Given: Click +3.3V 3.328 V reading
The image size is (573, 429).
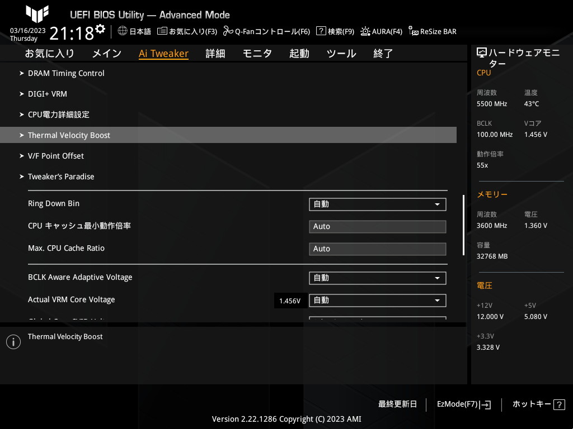Looking at the screenshot, I should click(488, 347).
